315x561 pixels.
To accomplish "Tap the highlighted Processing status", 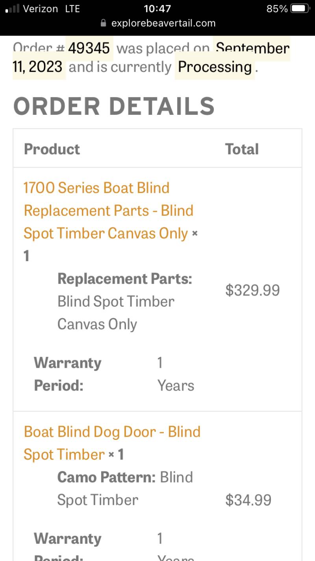I will pos(215,67).
